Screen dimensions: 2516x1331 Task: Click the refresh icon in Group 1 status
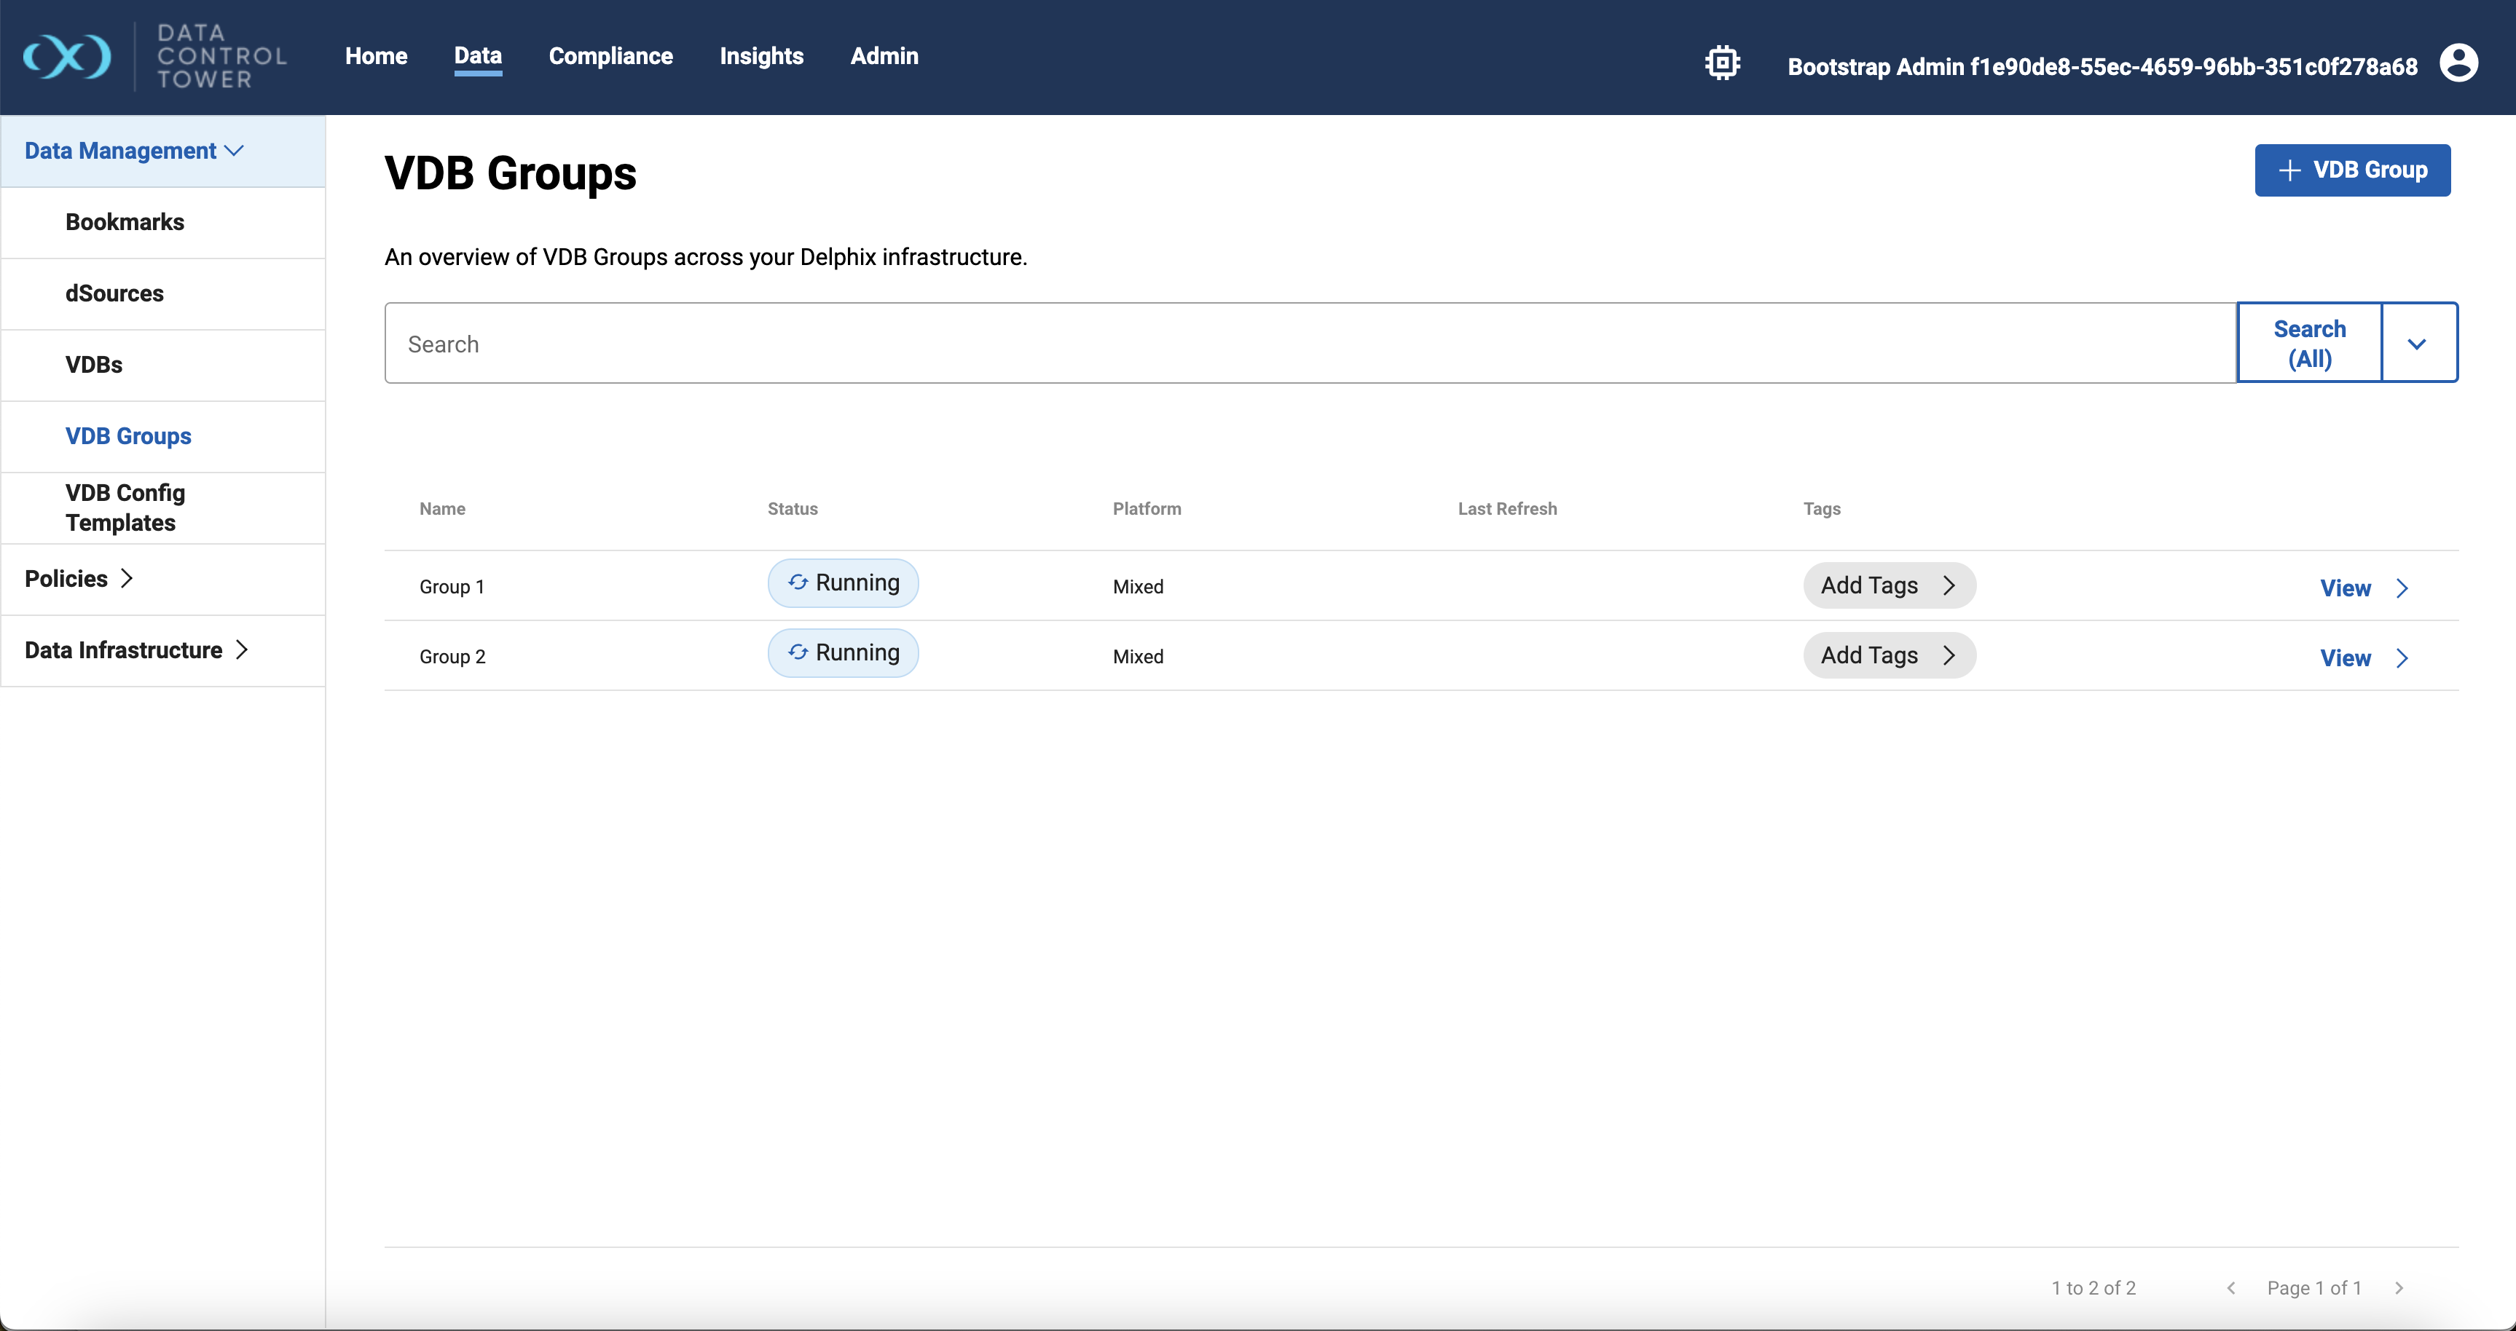coord(798,582)
